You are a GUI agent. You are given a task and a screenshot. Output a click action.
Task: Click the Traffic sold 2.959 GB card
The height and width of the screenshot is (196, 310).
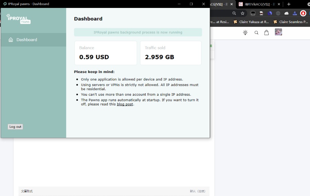pos(170,53)
